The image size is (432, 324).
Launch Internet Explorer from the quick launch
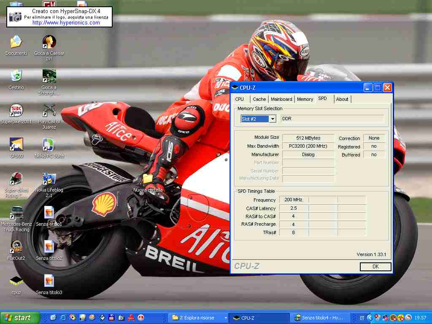coord(63,318)
